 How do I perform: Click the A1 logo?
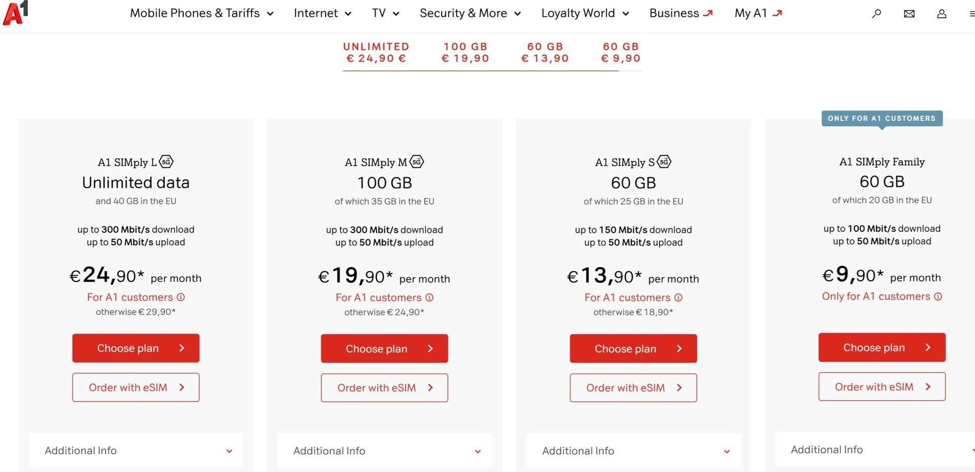(15, 13)
